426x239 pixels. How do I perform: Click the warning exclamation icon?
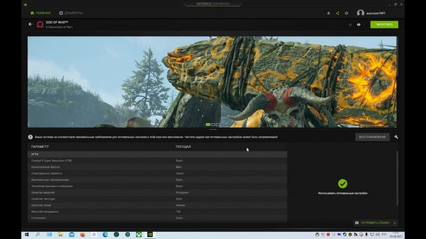click(x=31, y=137)
